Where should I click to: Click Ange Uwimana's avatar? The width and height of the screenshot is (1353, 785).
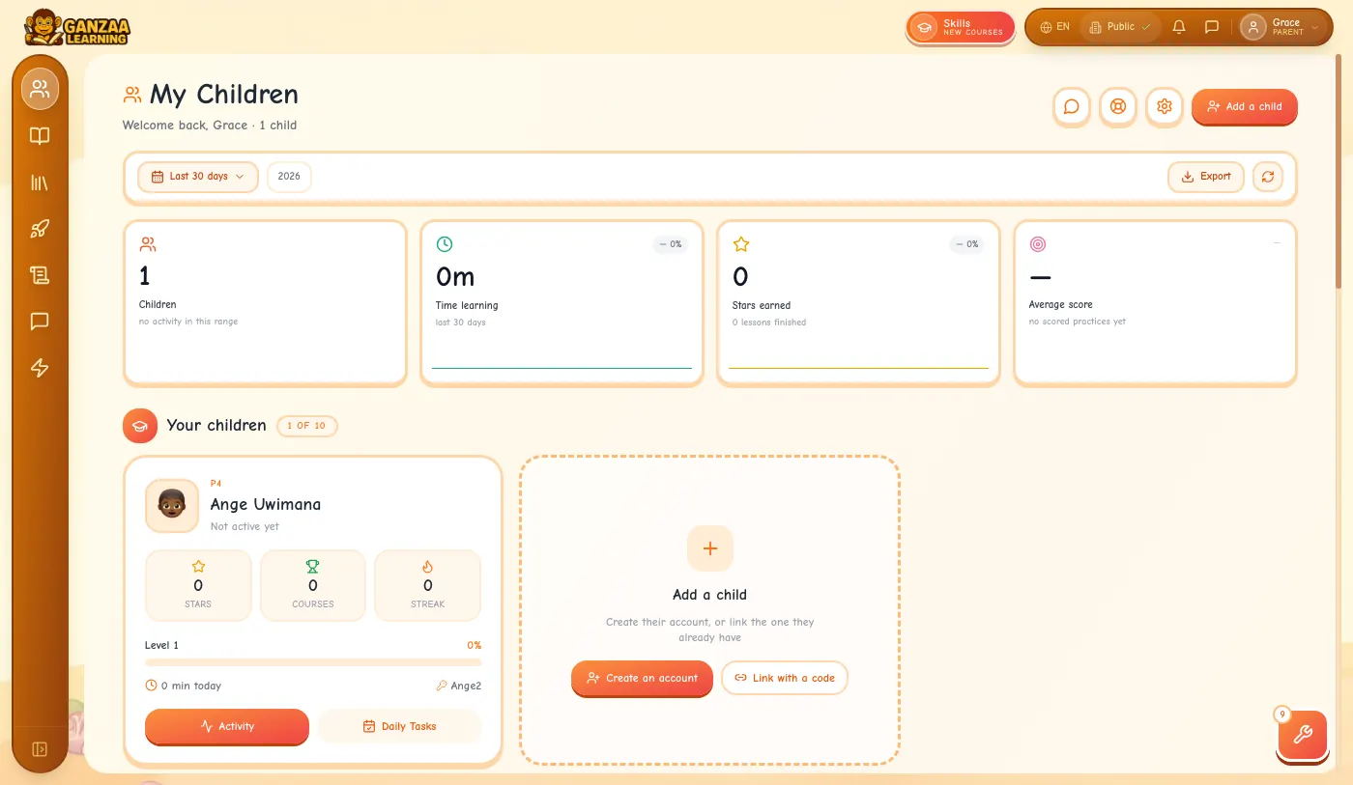pos(171,505)
